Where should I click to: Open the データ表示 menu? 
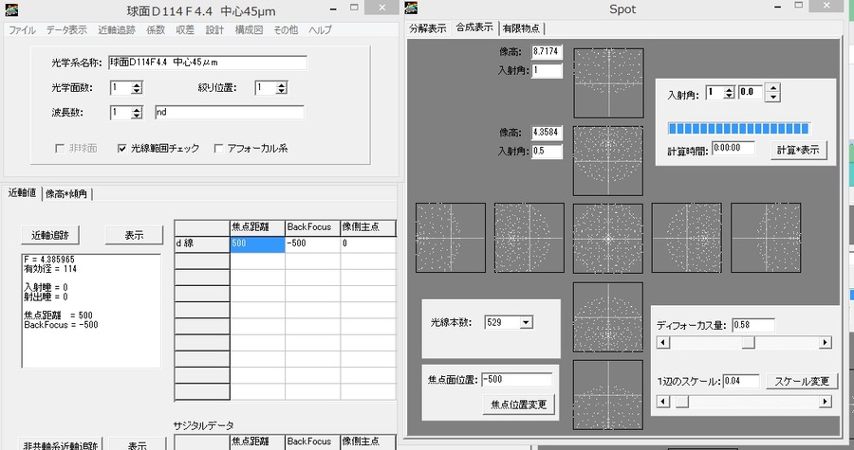tap(66, 30)
